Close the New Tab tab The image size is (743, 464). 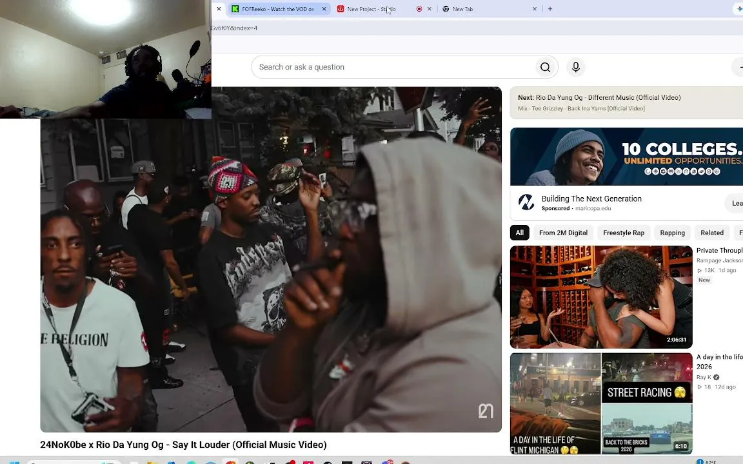[x=535, y=9]
